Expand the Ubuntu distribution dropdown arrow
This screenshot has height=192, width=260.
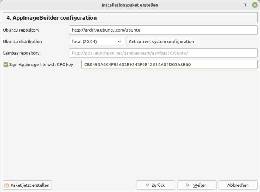pyautogui.click(x=119, y=42)
